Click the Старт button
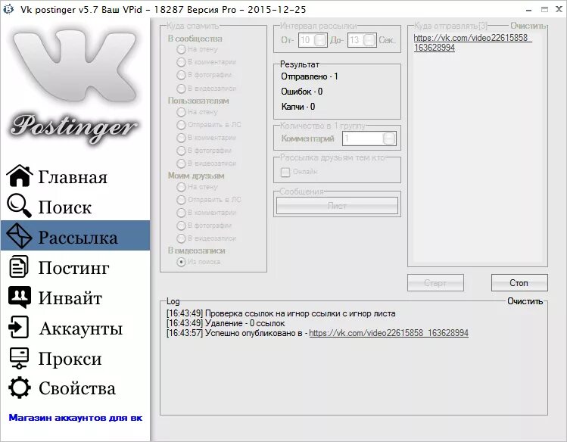567x442 pixels. coord(435,282)
